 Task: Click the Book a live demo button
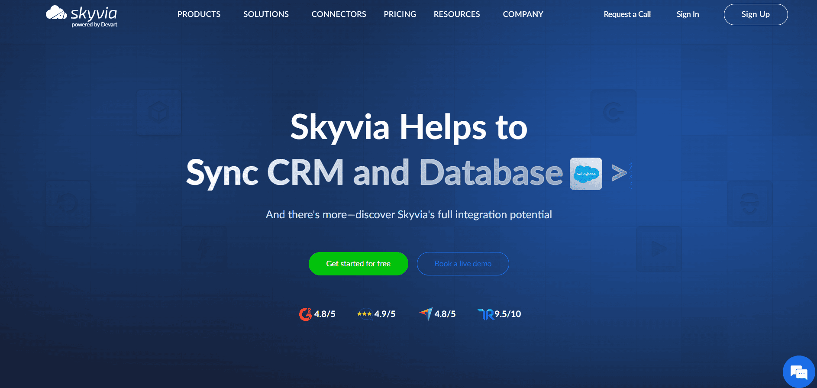[x=463, y=264]
